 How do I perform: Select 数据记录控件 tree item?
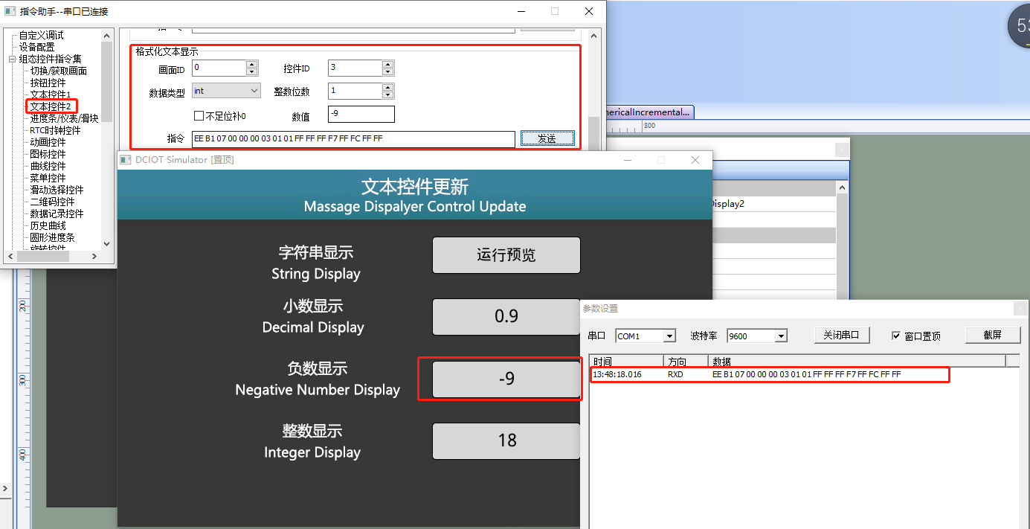coord(57,214)
